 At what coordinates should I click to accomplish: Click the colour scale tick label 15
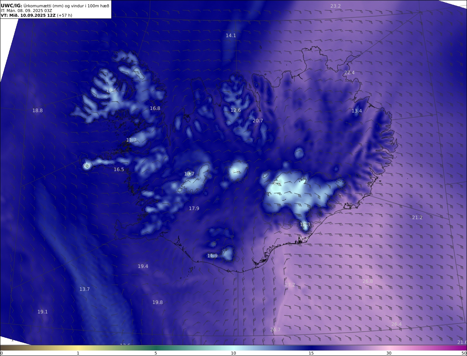click(x=311, y=353)
